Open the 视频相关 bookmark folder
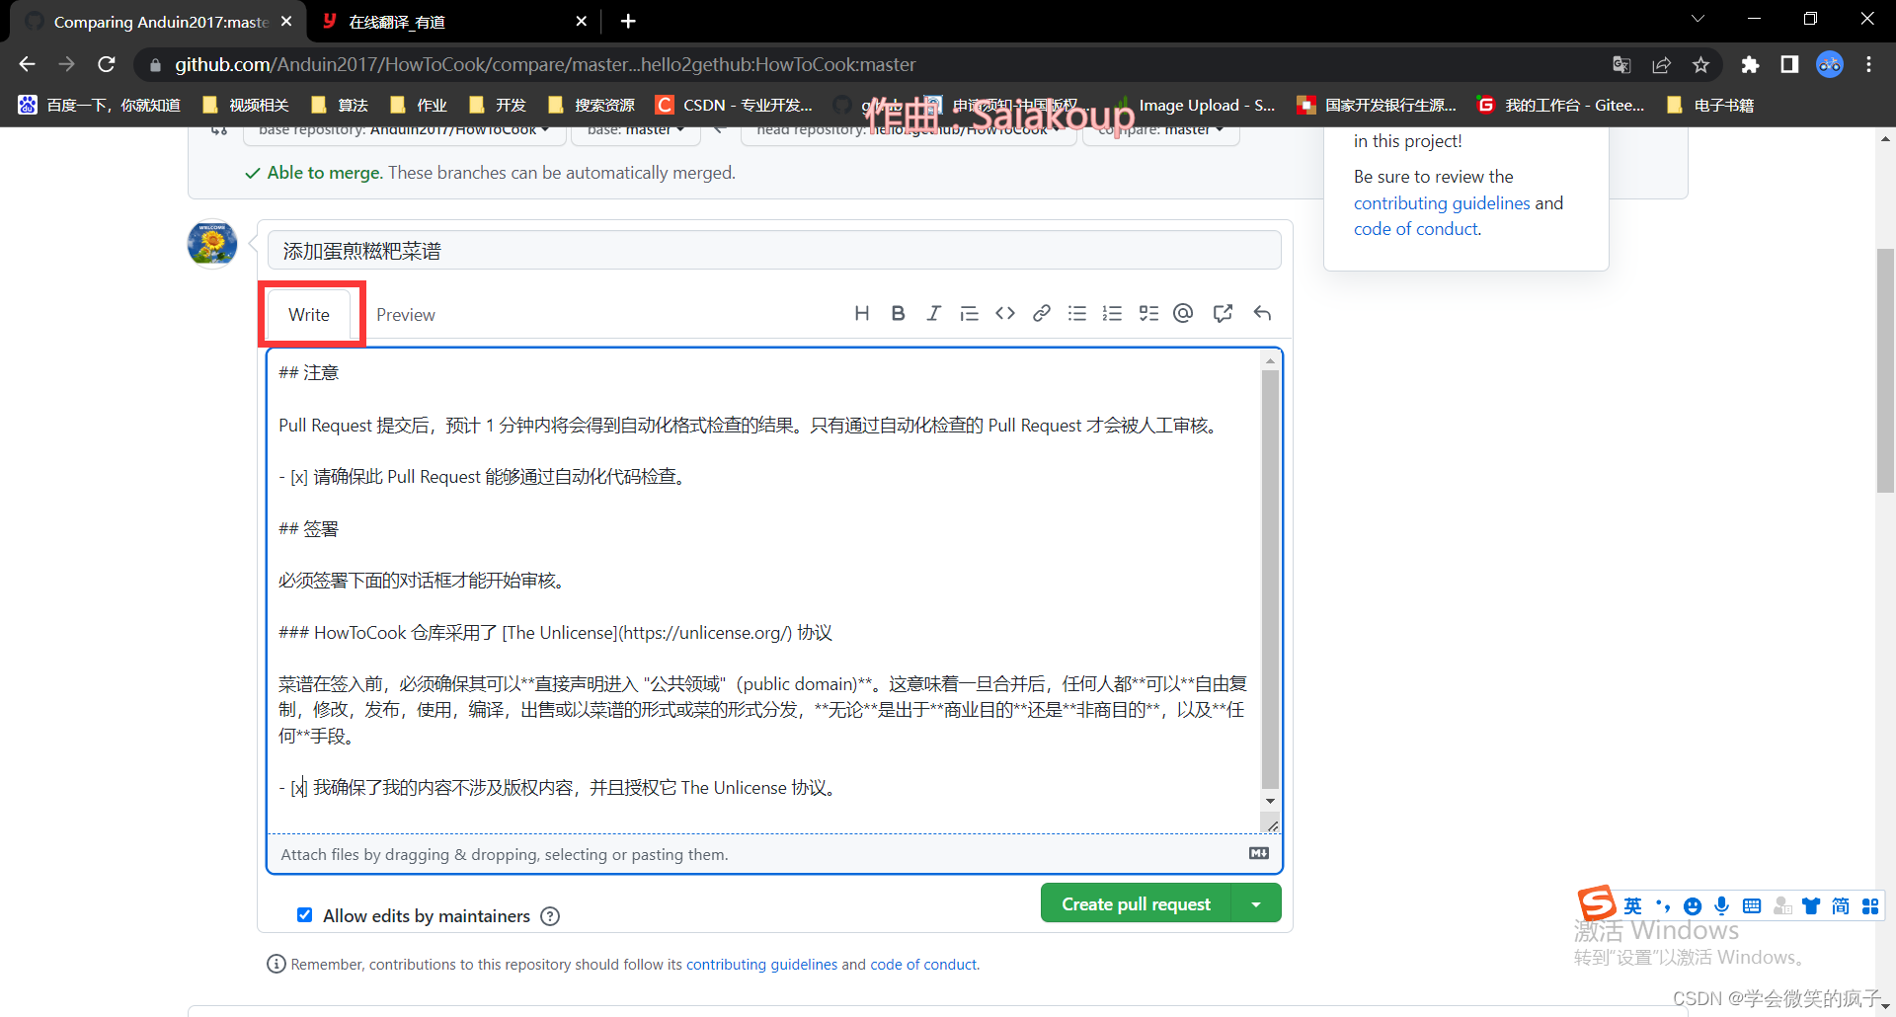Viewport: 1896px width, 1017px height. pyautogui.click(x=246, y=105)
